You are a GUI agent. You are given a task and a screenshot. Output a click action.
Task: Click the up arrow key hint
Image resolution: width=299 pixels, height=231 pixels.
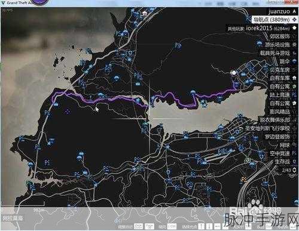202,226
